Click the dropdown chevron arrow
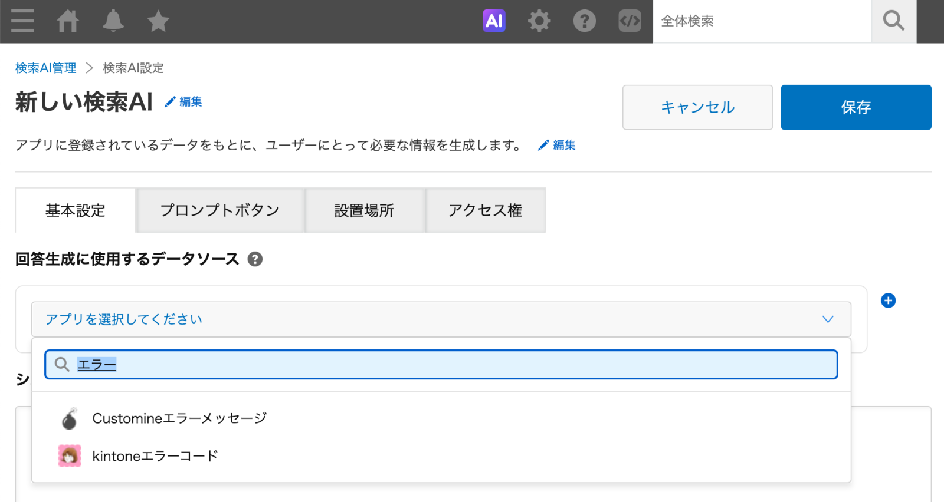This screenshot has width=944, height=502. pos(828,319)
